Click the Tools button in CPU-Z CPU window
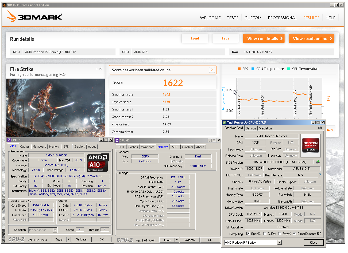Viewport: 348px width, 253px height. (59, 239)
